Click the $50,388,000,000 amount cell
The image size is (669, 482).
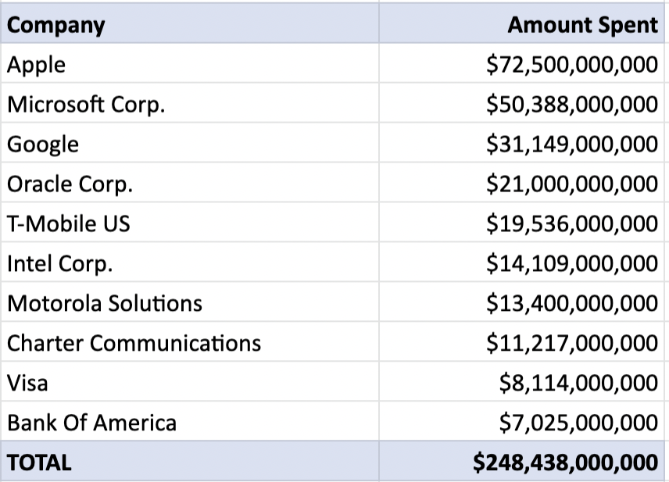(572, 105)
